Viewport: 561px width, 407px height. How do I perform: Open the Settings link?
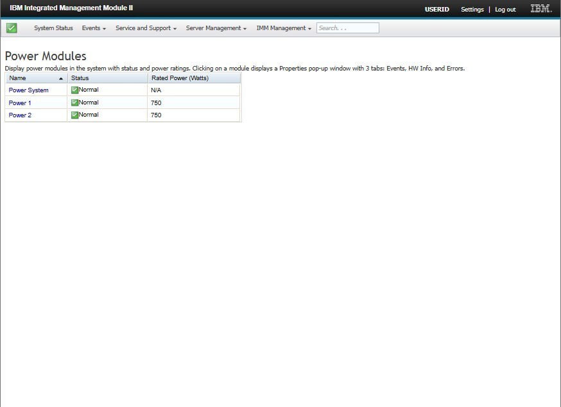[472, 10]
